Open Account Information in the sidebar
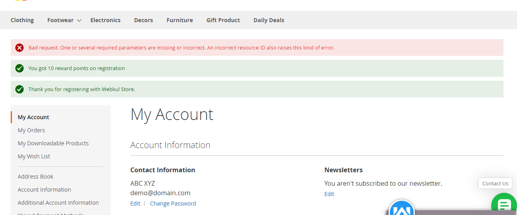 (x=44, y=190)
